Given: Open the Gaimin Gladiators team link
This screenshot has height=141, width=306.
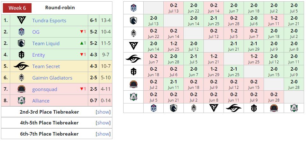Looking at the screenshot, I should tap(52, 78).
